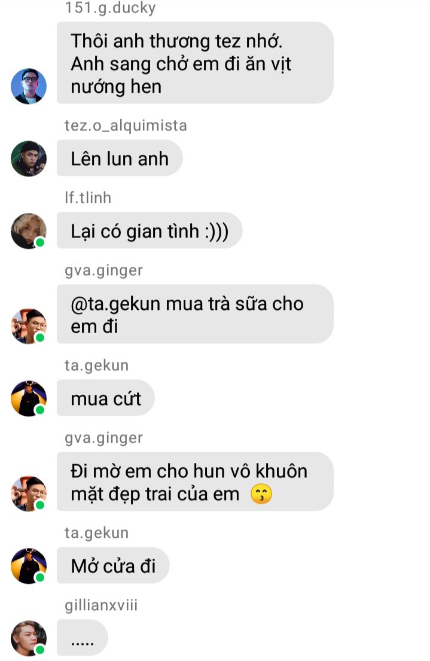Tap gillianxviii's profile avatar
This screenshot has width=430, height=661.
tap(29, 638)
